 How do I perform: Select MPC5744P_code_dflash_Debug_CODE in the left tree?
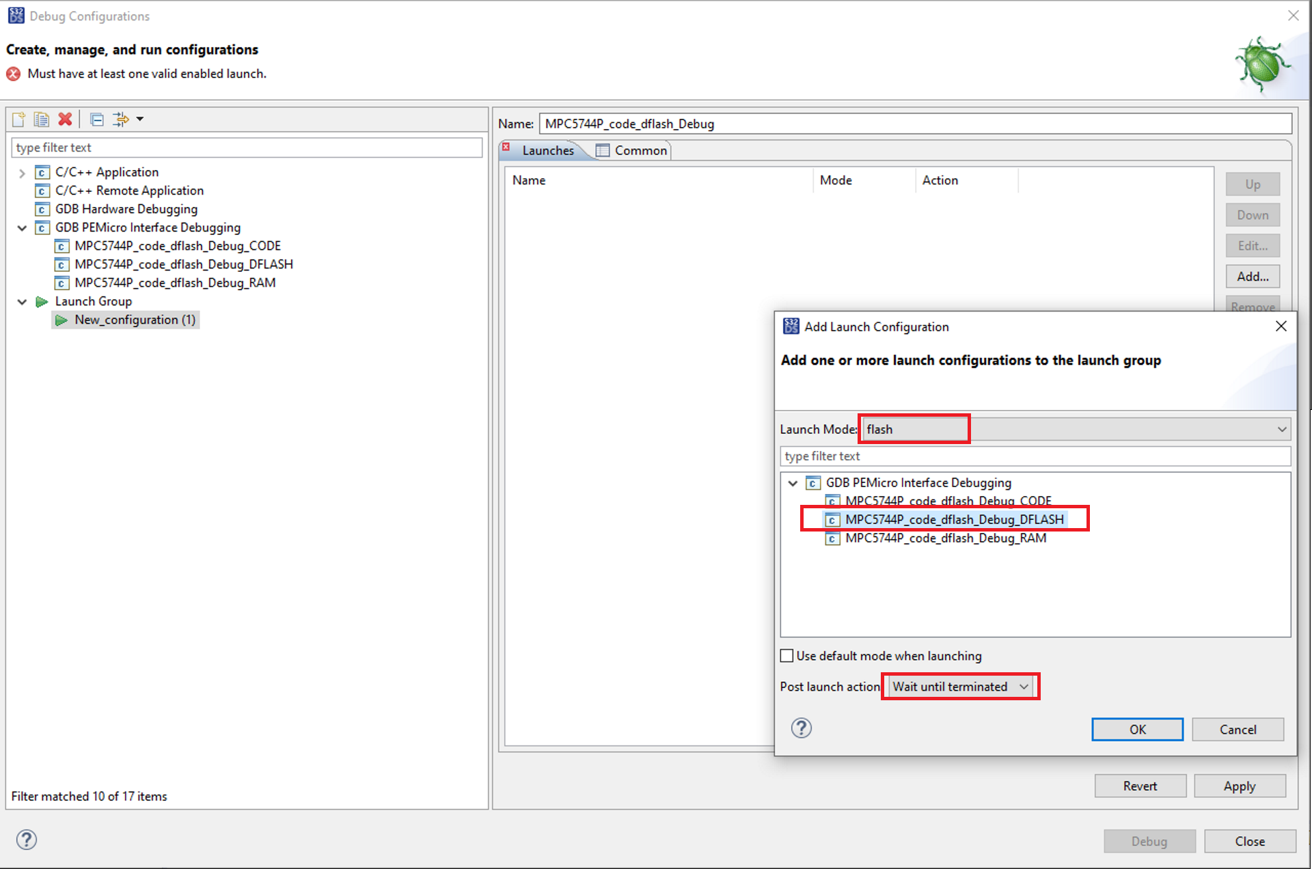coord(177,246)
